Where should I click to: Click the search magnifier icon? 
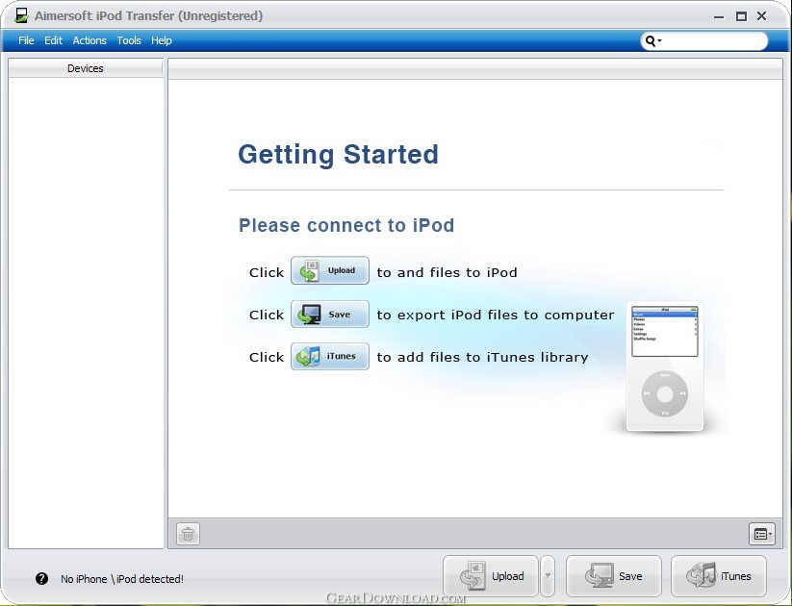[651, 41]
